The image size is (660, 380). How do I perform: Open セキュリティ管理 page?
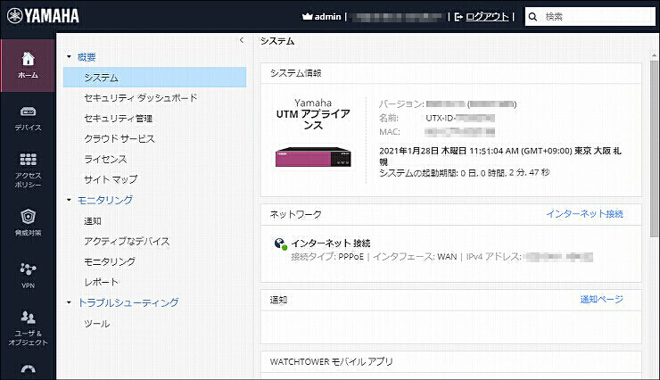tap(119, 119)
